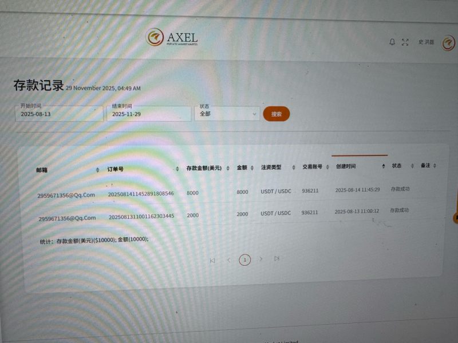Click account 936211 in the 2025-08-13 row

point(310,212)
